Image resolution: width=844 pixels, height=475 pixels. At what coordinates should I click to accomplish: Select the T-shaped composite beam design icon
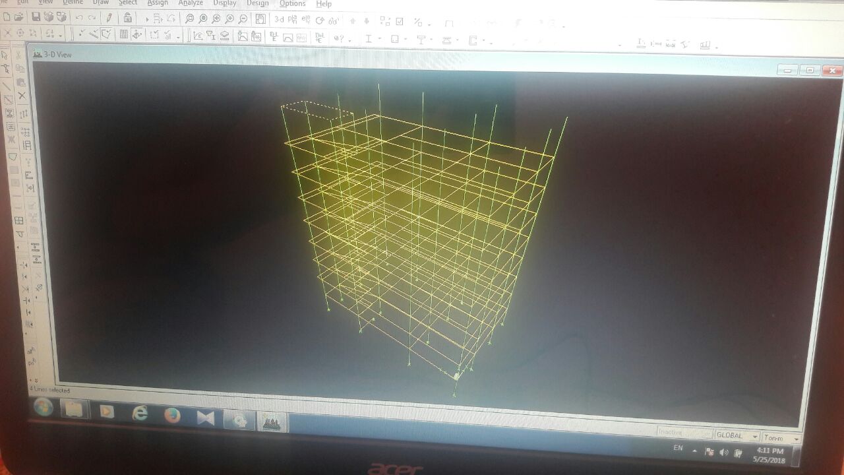point(421,40)
